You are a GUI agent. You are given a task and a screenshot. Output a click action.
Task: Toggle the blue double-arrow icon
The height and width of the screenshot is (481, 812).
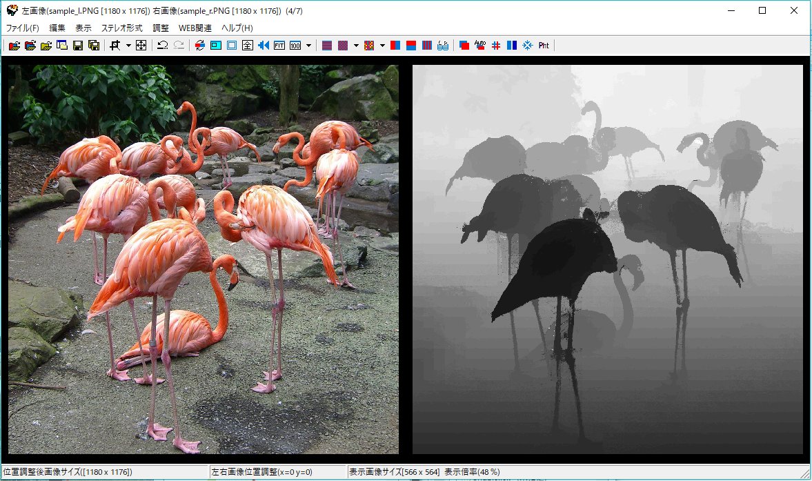click(x=264, y=46)
